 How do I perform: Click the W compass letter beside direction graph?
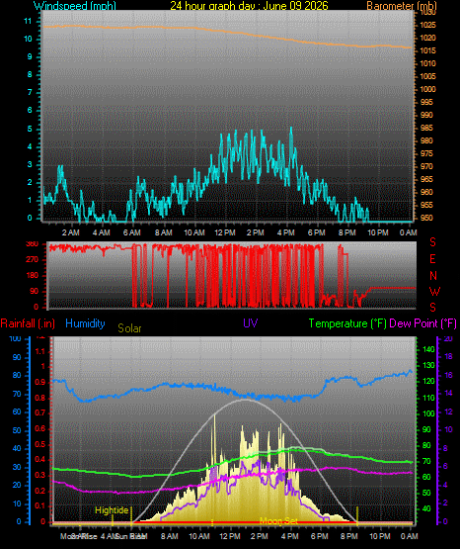coord(434,291)
